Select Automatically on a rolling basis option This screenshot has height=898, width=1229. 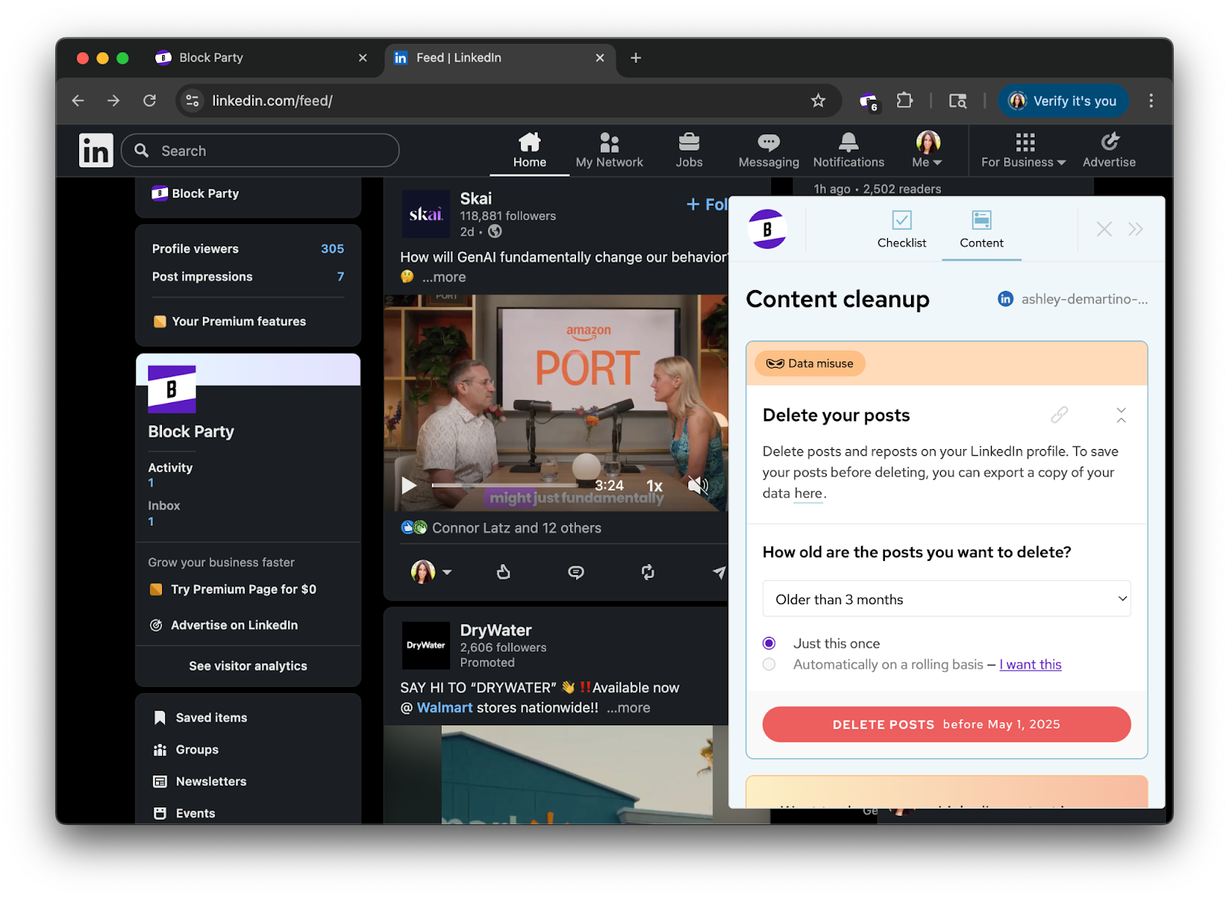tap(769, 665)
